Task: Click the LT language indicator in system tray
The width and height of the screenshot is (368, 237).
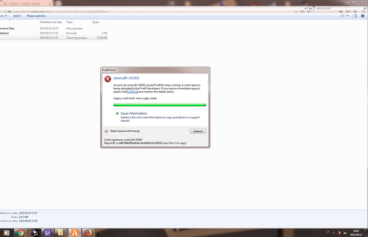Action: pos(327,232)
